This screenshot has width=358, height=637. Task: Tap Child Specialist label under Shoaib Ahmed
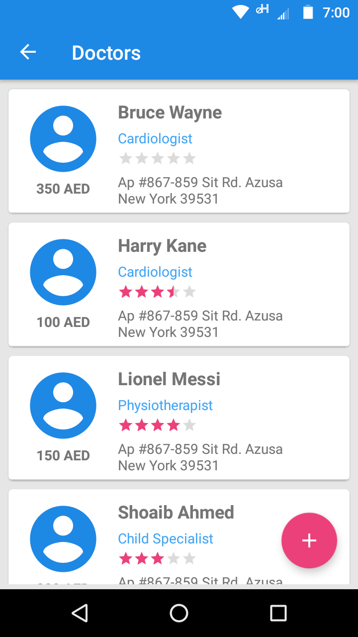point(166,538)
